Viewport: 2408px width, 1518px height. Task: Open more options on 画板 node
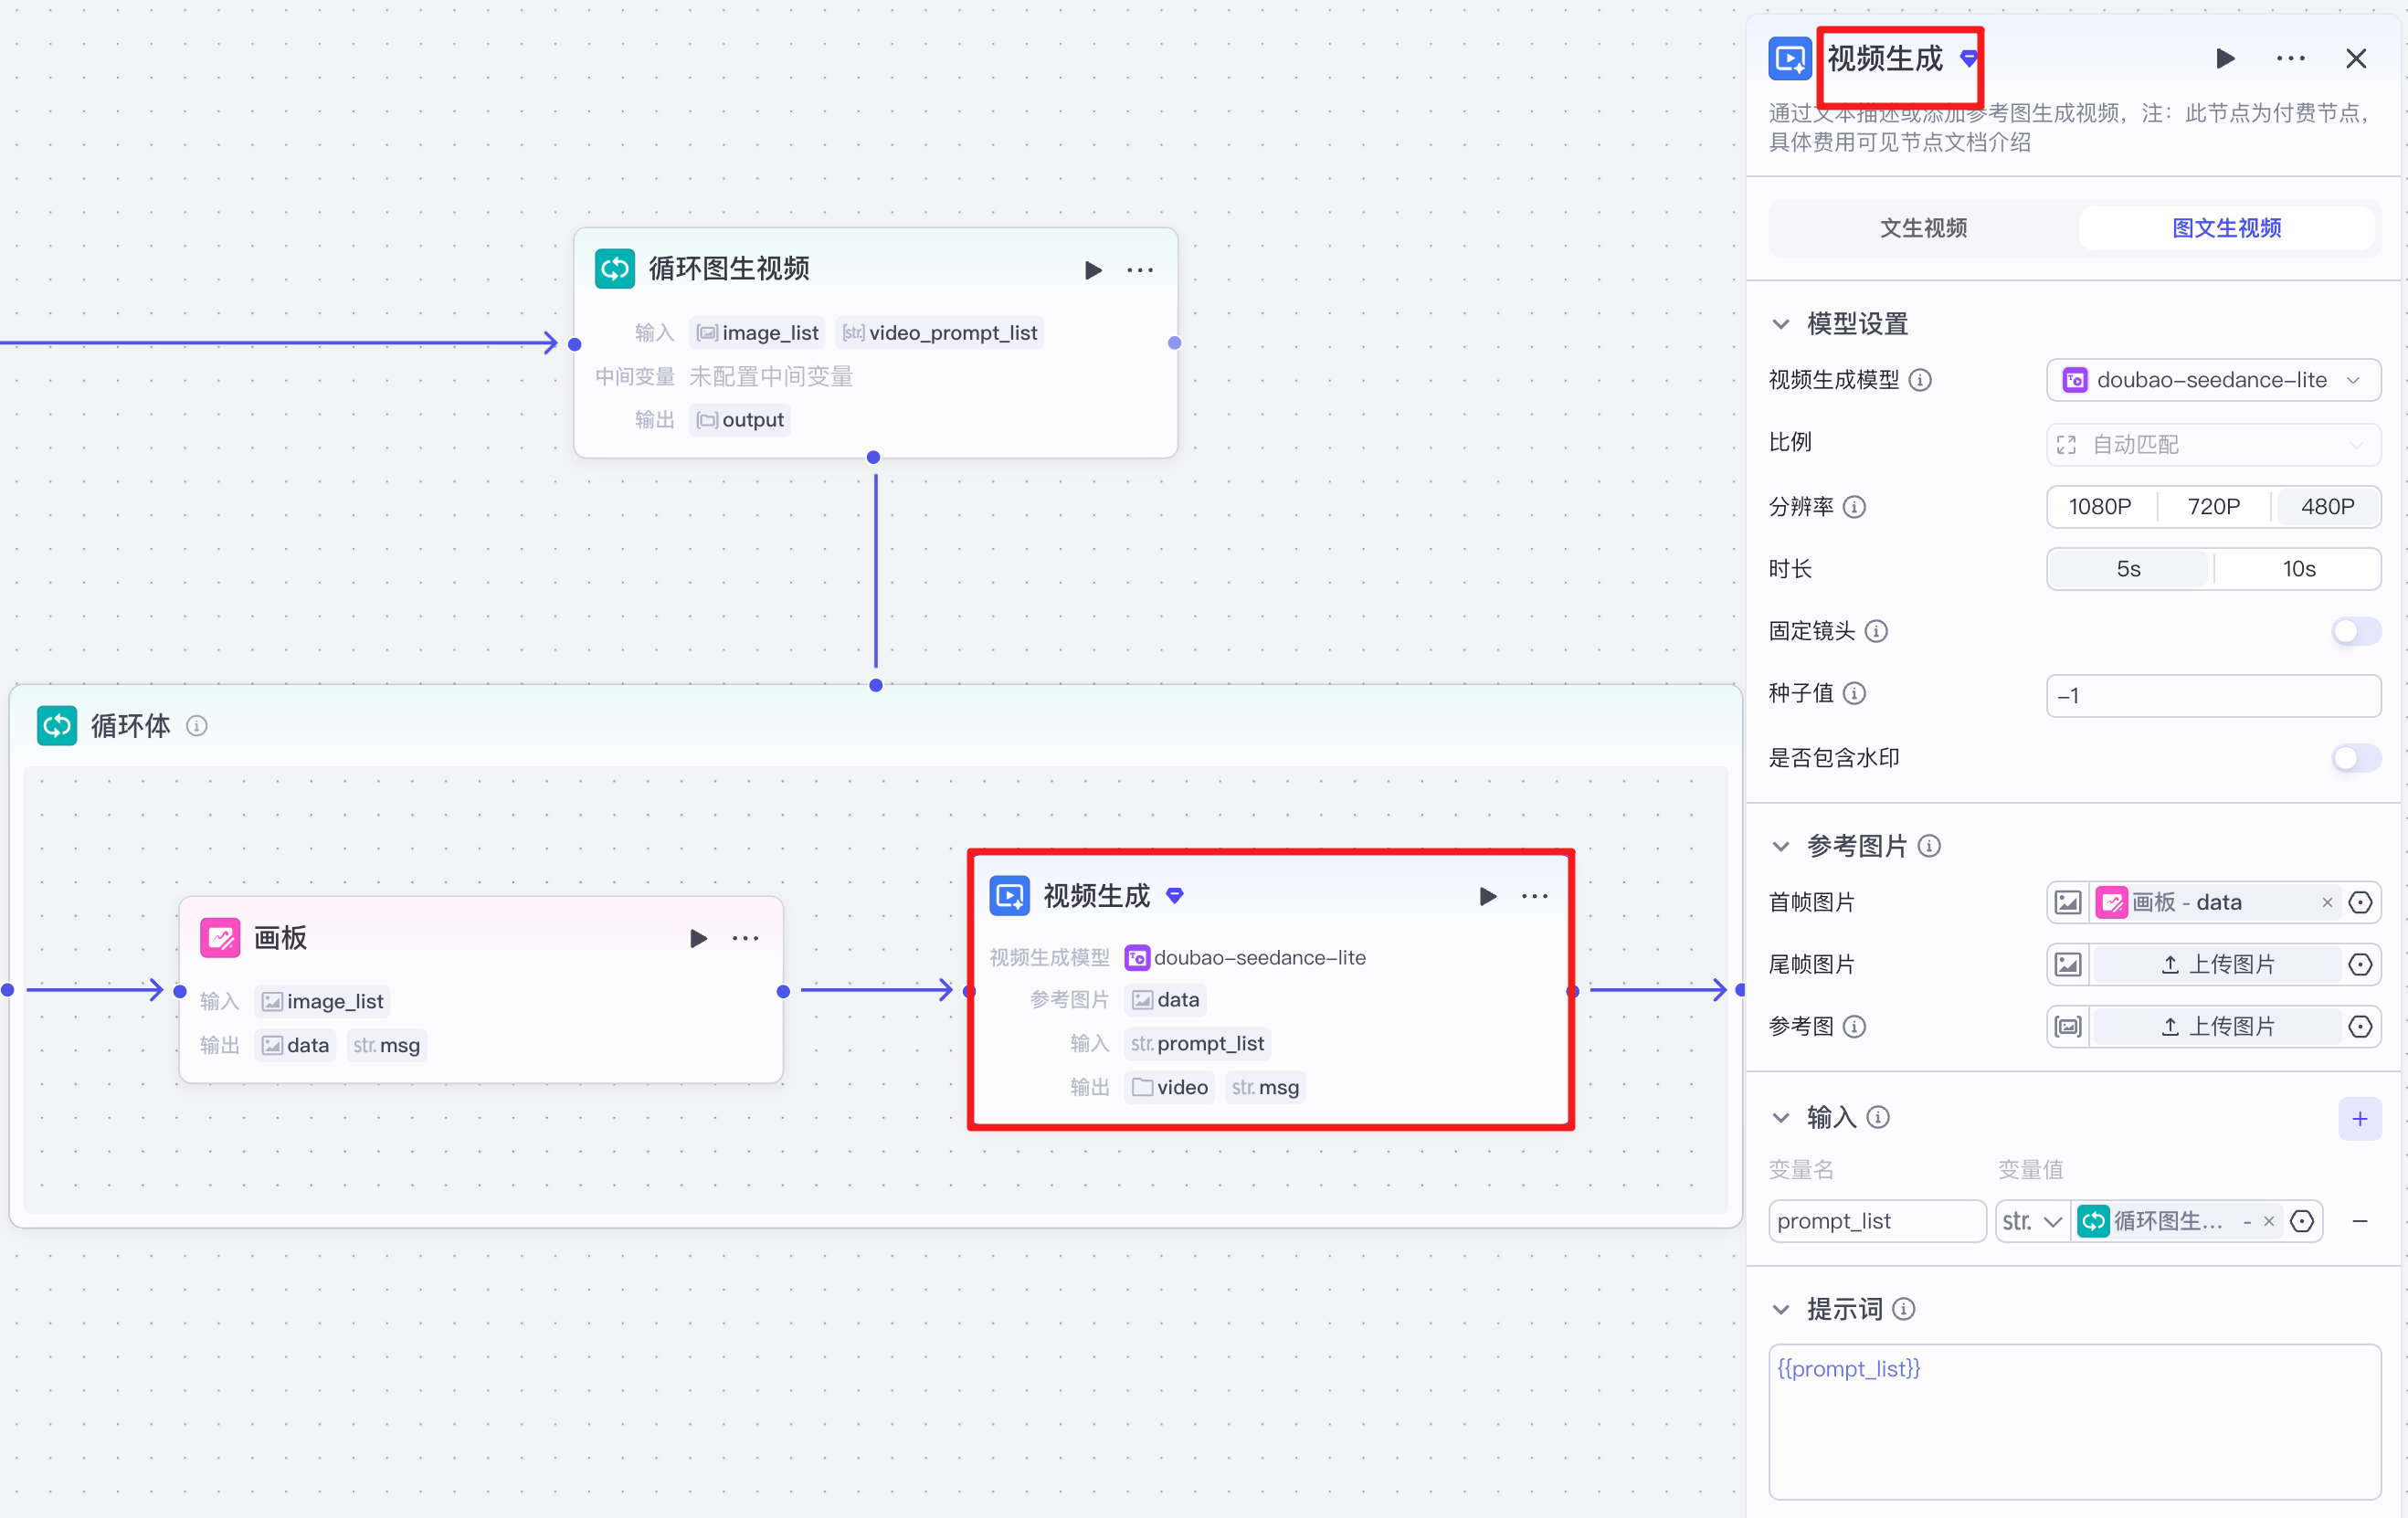pyautogui.click(x=745, y=938)
